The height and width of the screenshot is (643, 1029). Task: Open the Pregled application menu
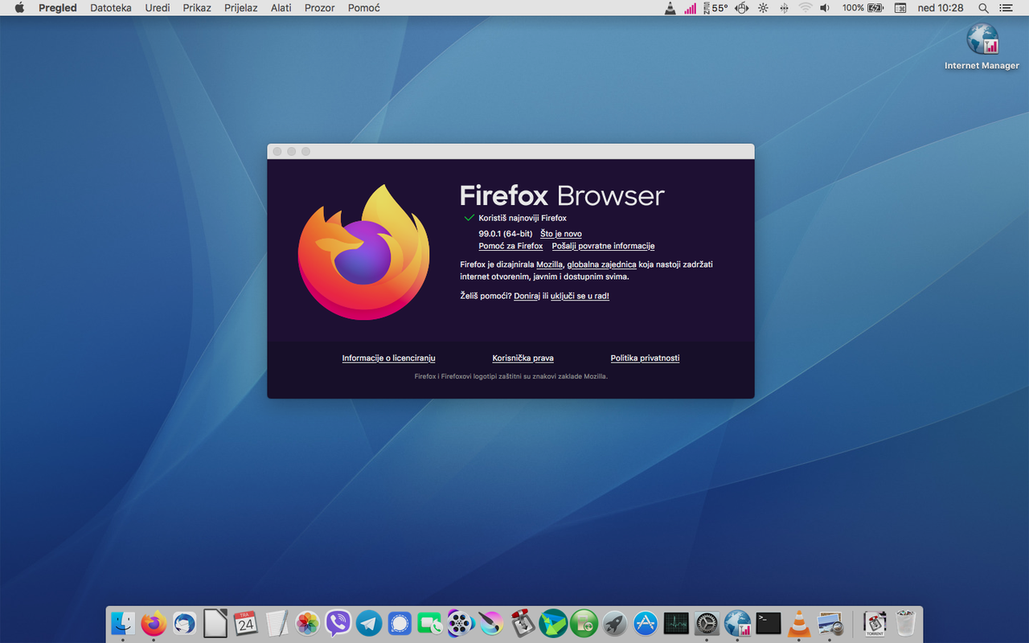tap(58, 8)
